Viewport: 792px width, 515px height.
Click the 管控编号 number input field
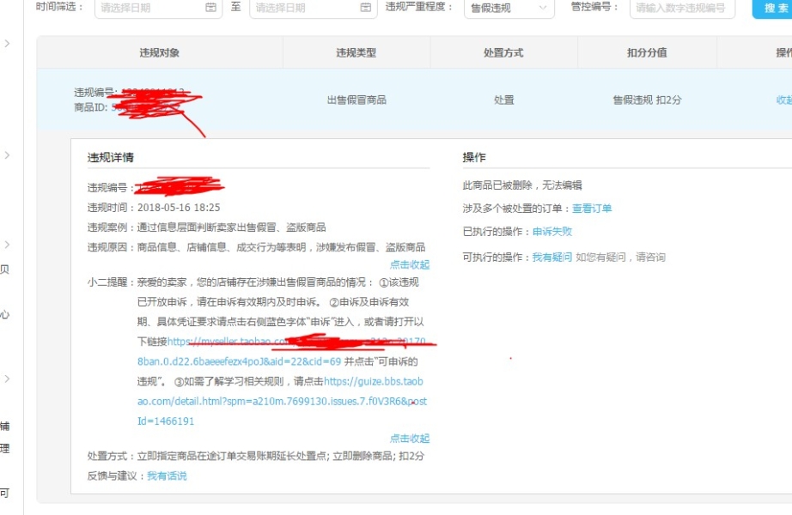click(x=682, y=8)
